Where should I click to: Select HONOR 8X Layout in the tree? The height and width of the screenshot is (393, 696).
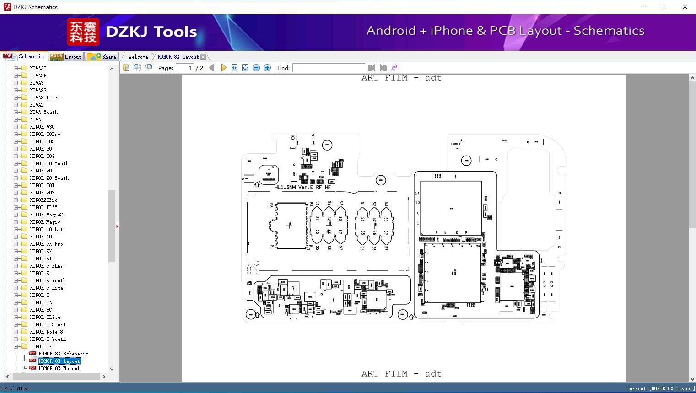tap(59, 361)
